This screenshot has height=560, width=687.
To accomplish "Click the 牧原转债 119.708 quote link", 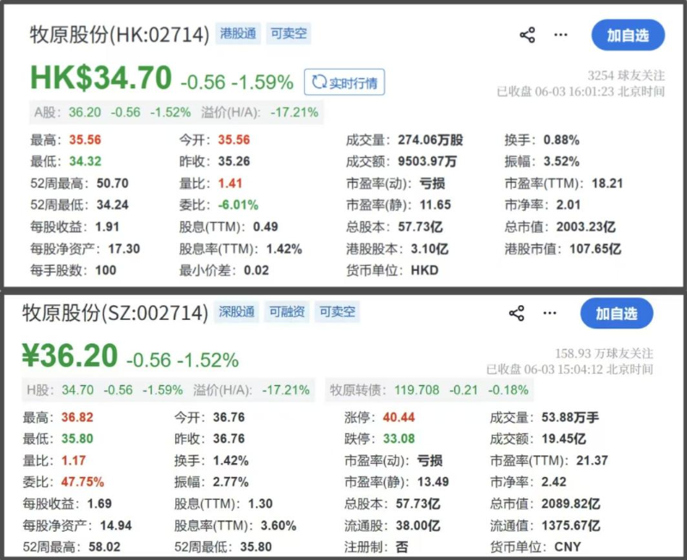I will (429, 390).
